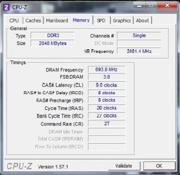Screen dimensions: 180x175
Task: Show the About tab
Action: [143, 21]
